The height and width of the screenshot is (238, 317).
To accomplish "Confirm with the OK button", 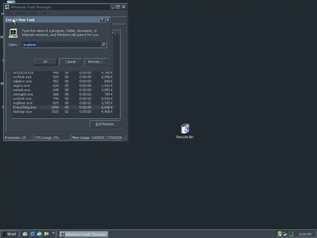I will point(46,62).
